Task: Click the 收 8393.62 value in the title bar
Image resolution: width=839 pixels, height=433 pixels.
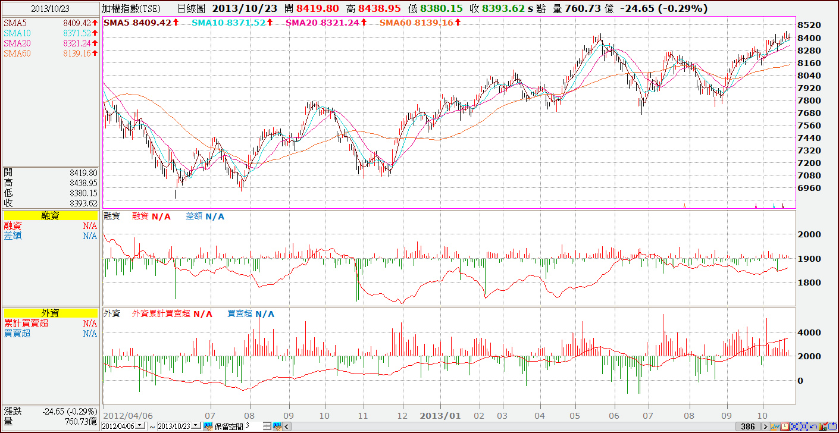Action: [497, 8]
